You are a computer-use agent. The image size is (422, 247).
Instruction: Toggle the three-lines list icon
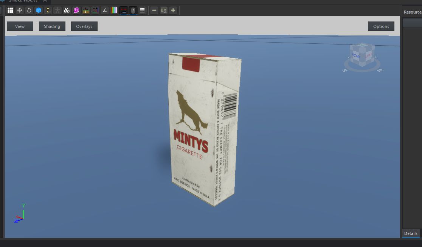(143, 10)
